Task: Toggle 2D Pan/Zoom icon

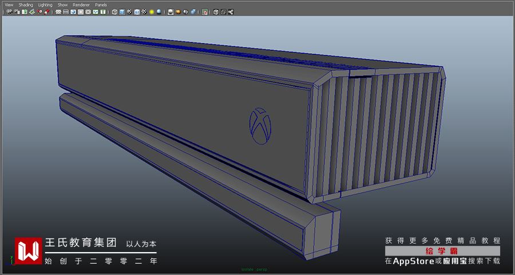Action: coord(39,12)
